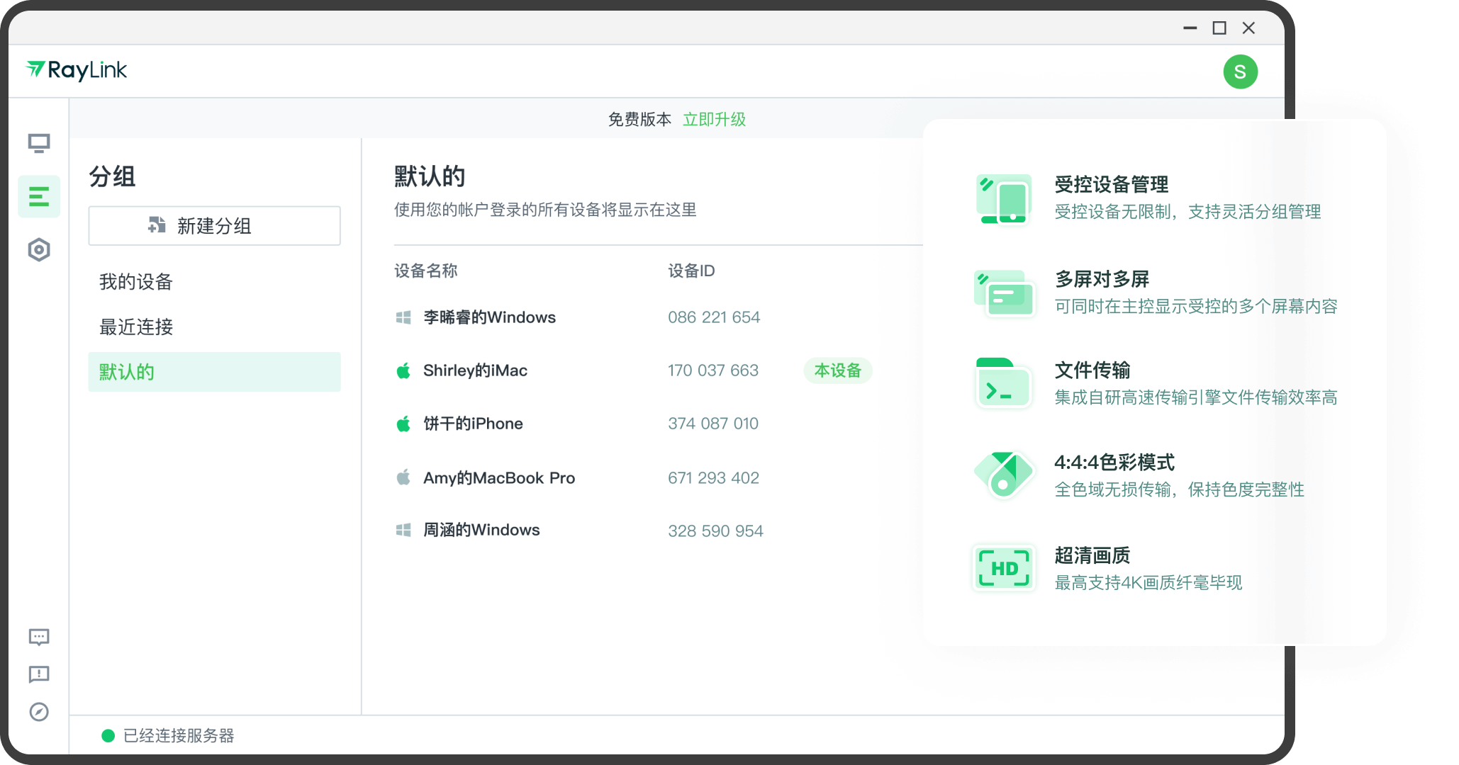
Task: Select the 默认的 group item
Action: (214, 372)
